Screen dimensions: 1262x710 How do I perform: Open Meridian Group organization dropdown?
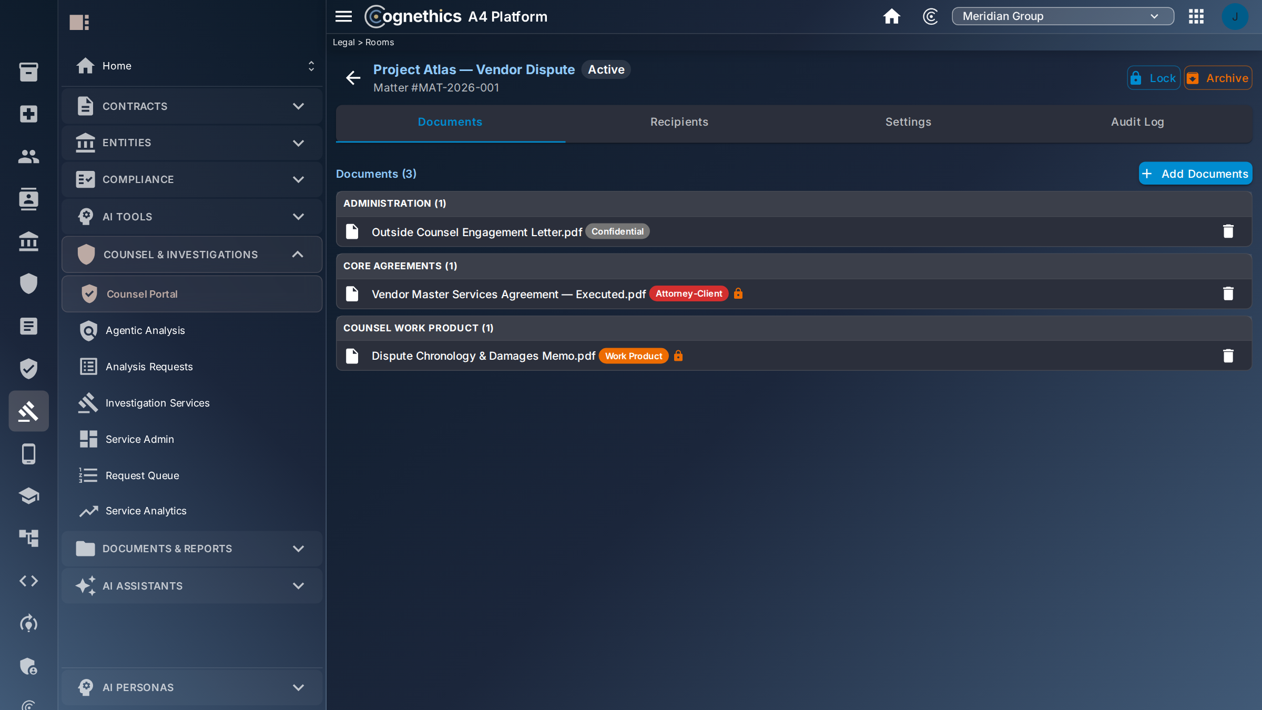point(1063,16)
